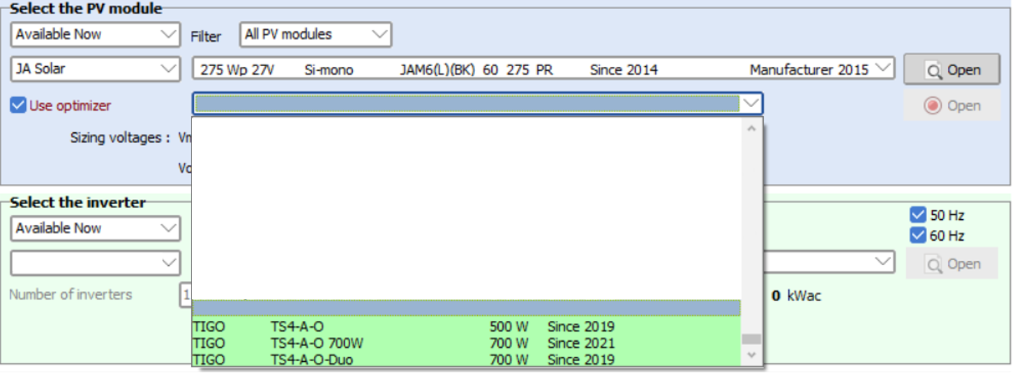Click the optimizer list scrollbar thumb

(x=751, y=339)
